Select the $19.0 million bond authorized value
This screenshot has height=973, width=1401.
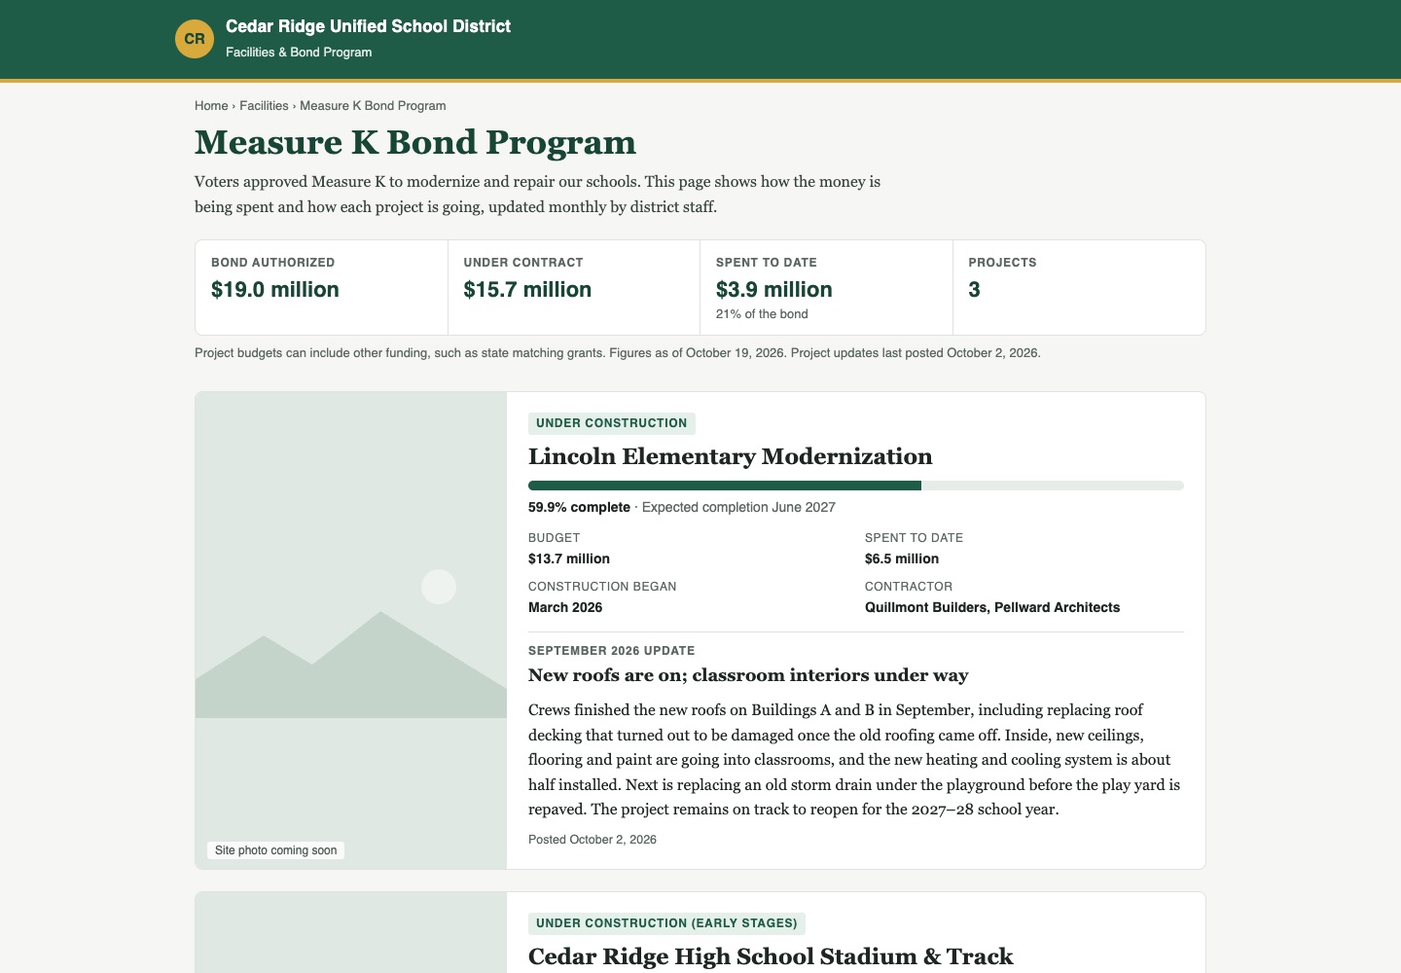[275, 290]
